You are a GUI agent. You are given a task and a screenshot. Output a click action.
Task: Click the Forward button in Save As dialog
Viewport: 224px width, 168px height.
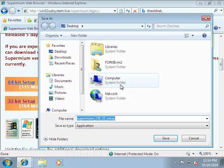52,26
